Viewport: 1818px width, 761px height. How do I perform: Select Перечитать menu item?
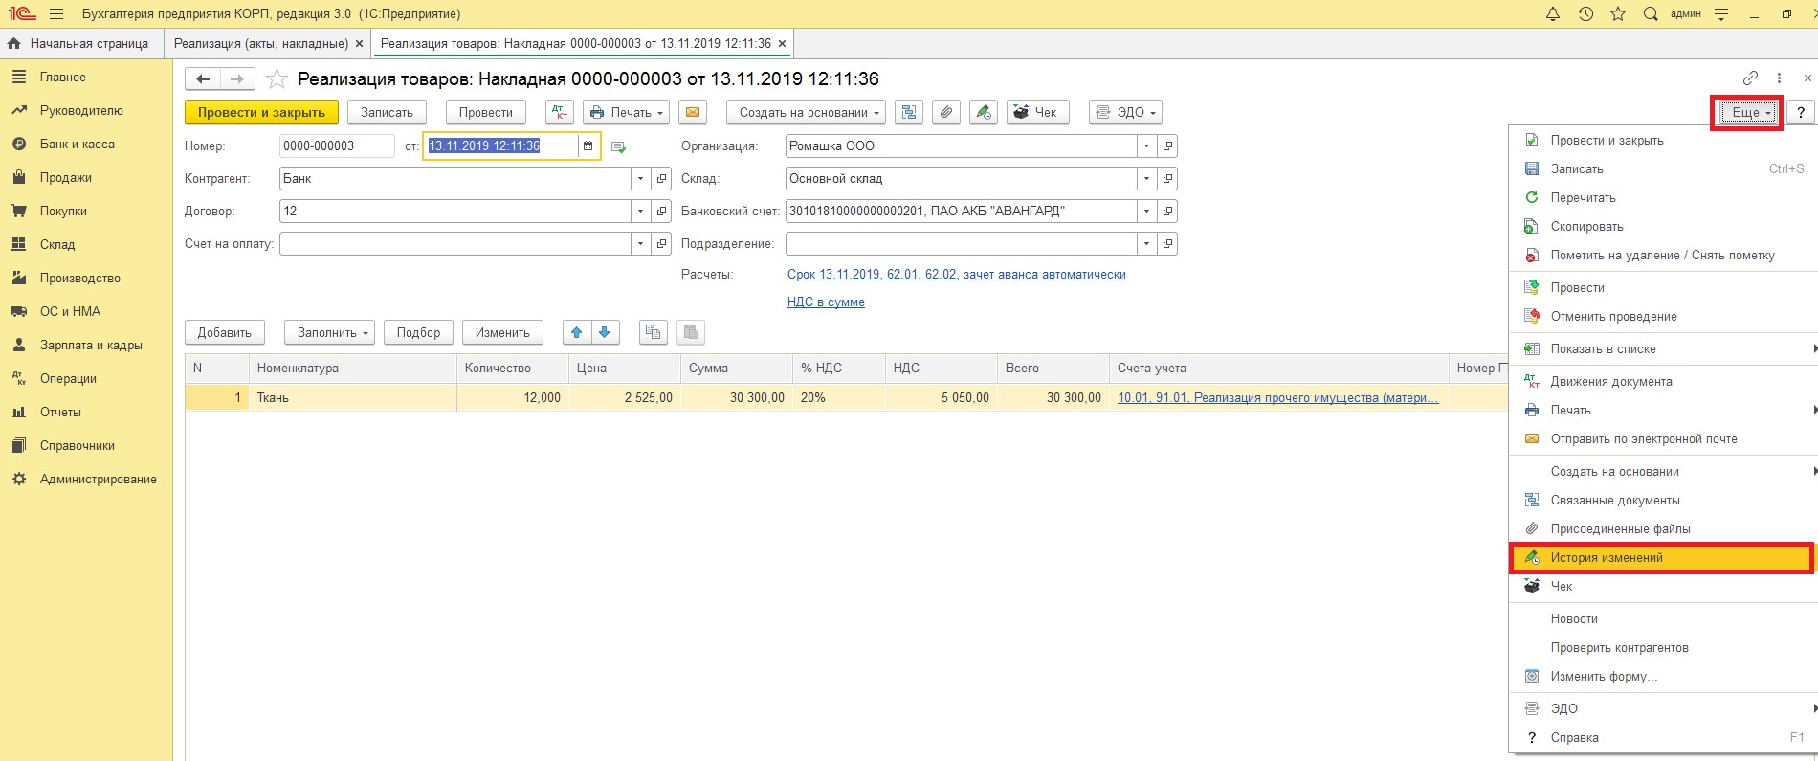pyautogui.click(x=1663, y=197)
